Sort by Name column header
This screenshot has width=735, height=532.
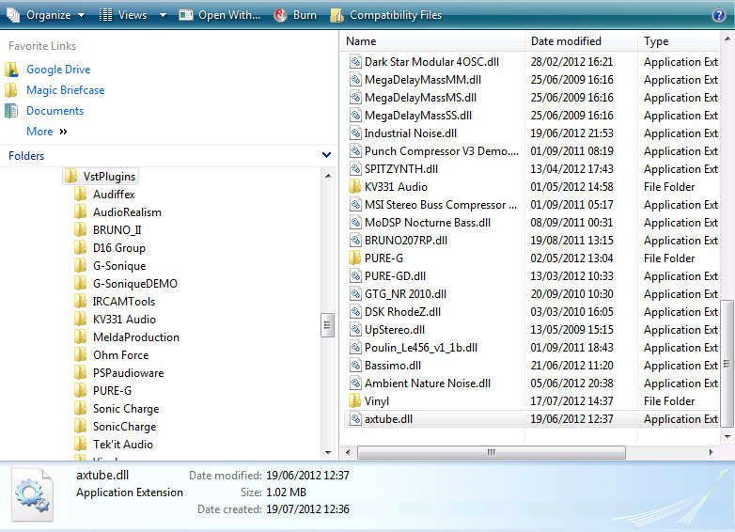433,41
